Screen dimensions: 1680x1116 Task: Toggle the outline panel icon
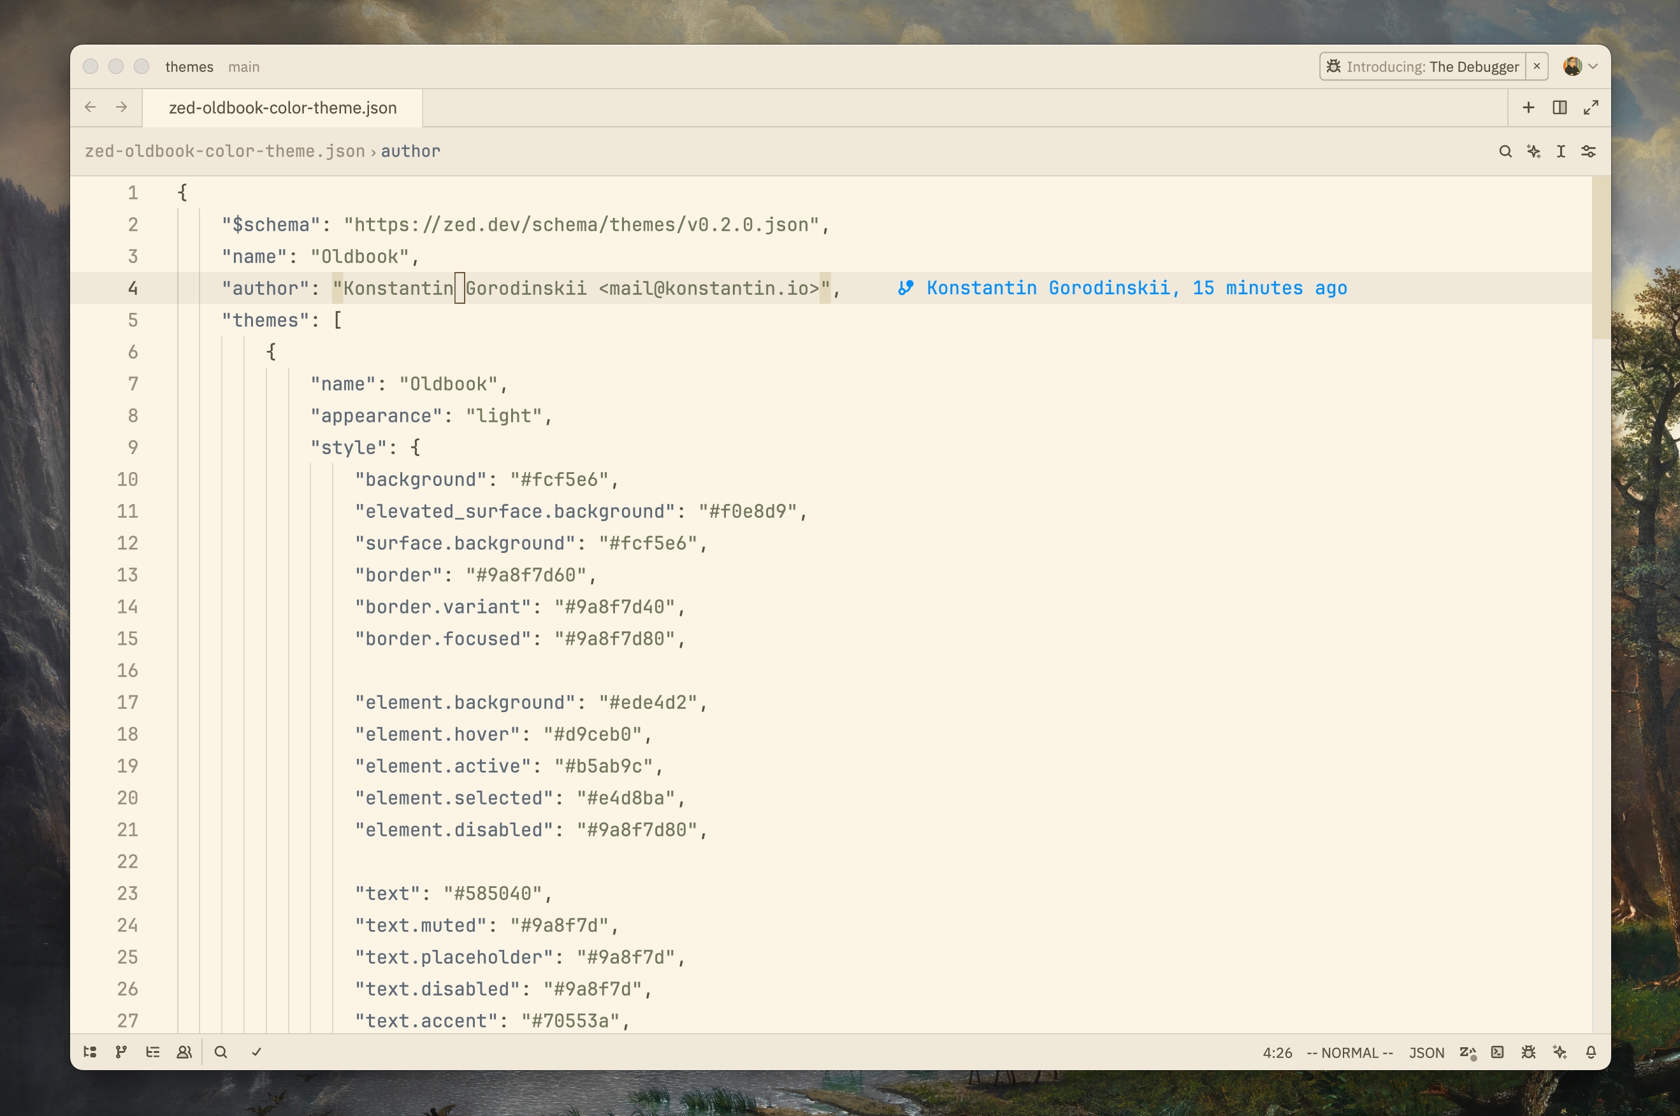tap(152, 1052)
